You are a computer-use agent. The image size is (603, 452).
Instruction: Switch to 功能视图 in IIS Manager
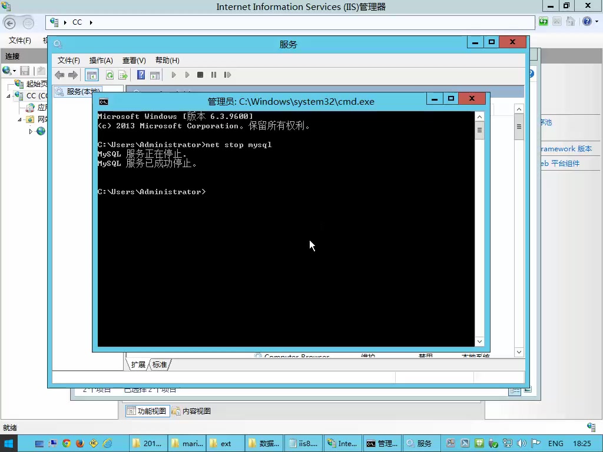point(147,411)
